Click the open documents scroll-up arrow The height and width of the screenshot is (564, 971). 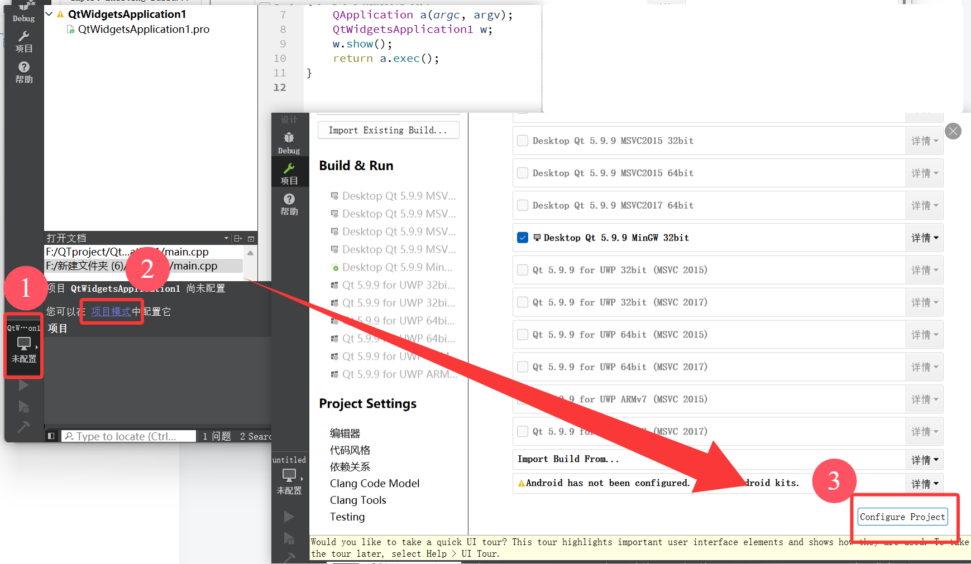pyautogui.click(x=251, y=253)
